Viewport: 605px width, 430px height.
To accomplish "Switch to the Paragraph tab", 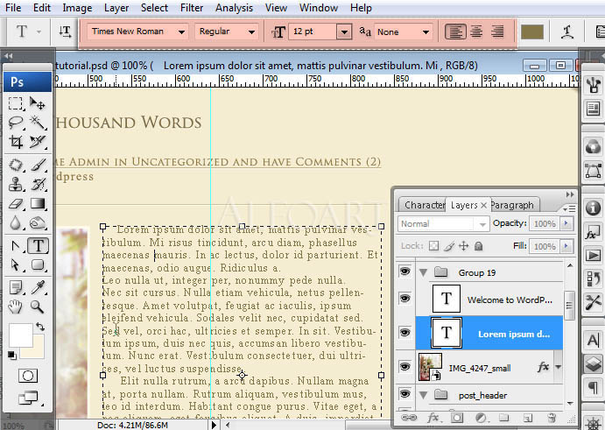I will click(x=514, y=205).
